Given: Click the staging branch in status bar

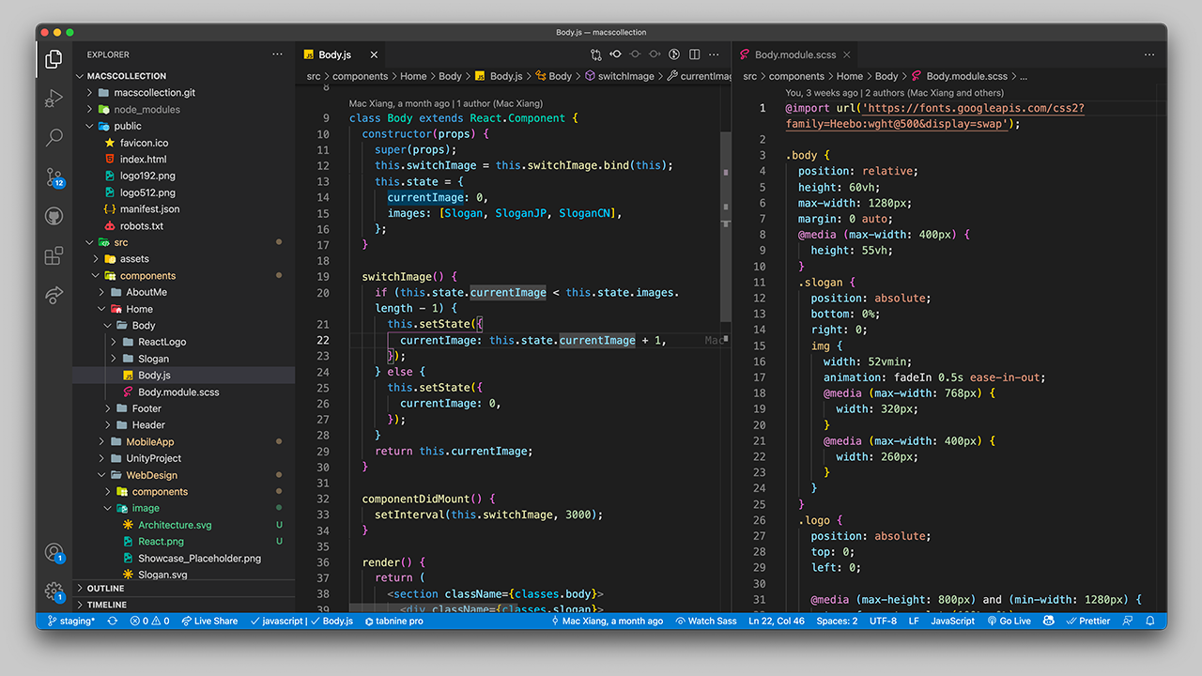Looking at the screenshot, I should click(x=71, y=621).
